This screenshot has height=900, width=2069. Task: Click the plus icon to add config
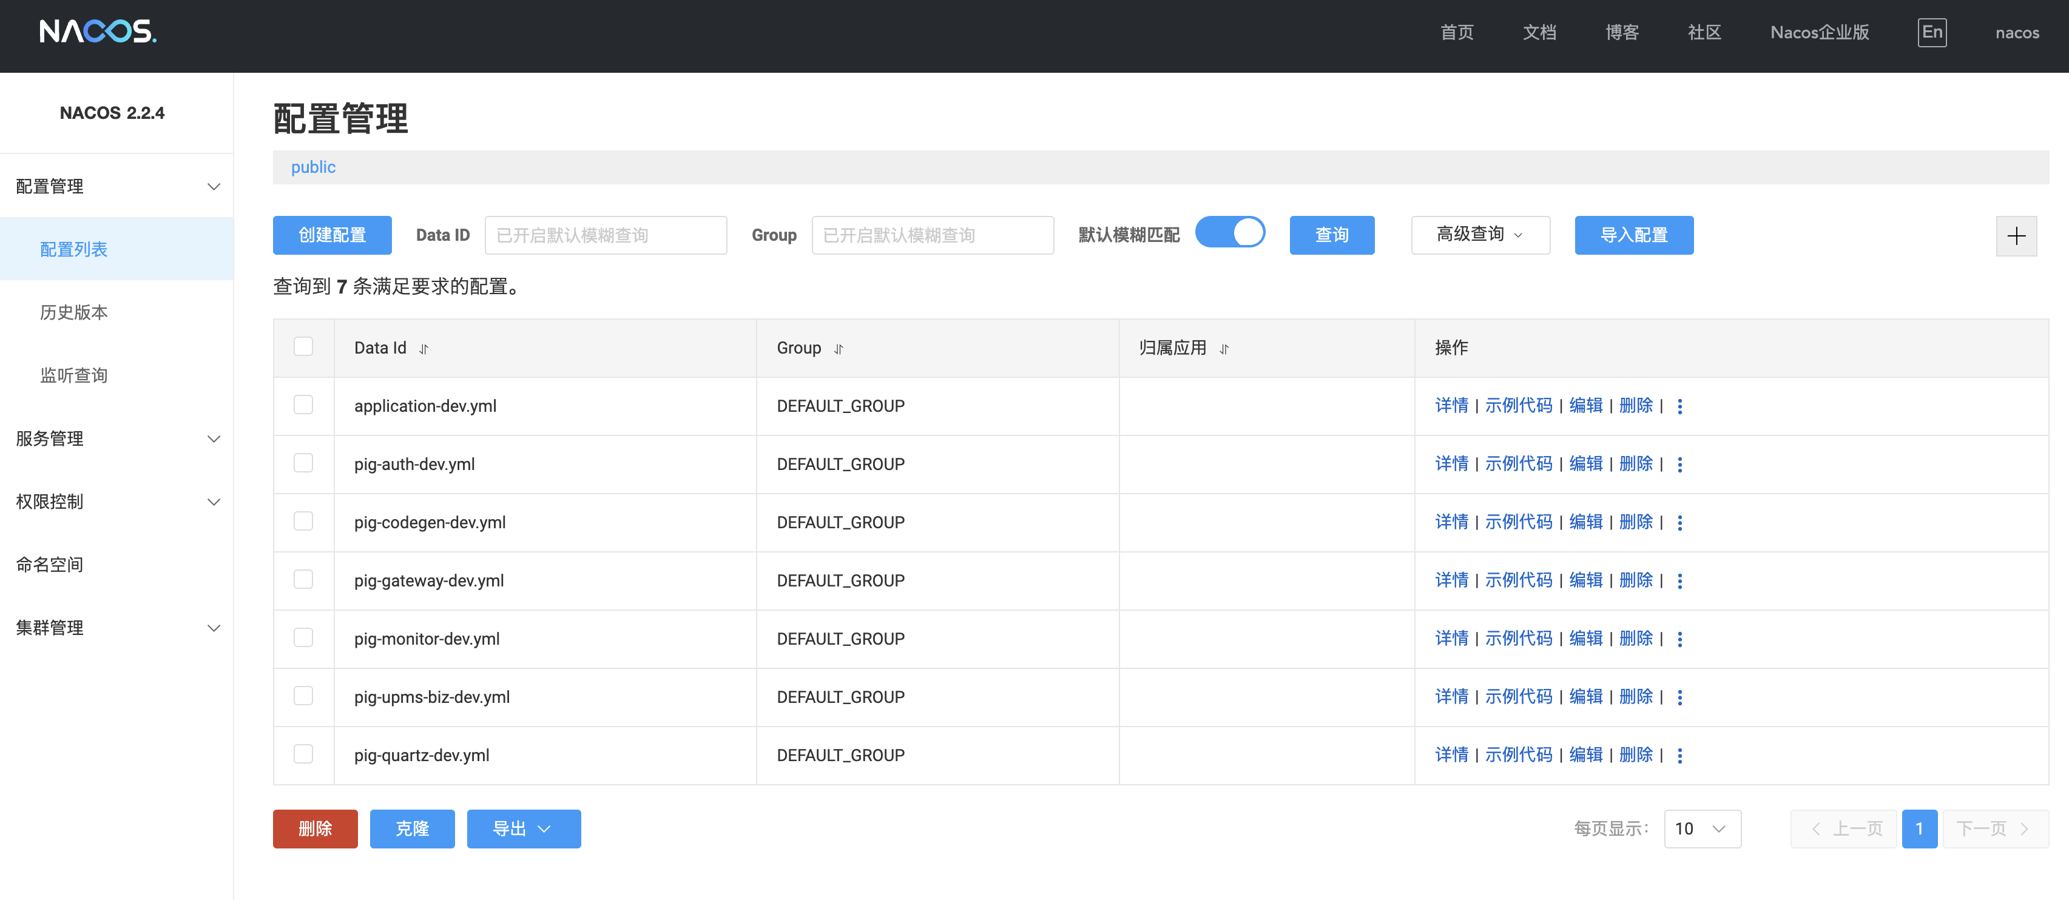pyautogui.click(x=2016, y=236)
